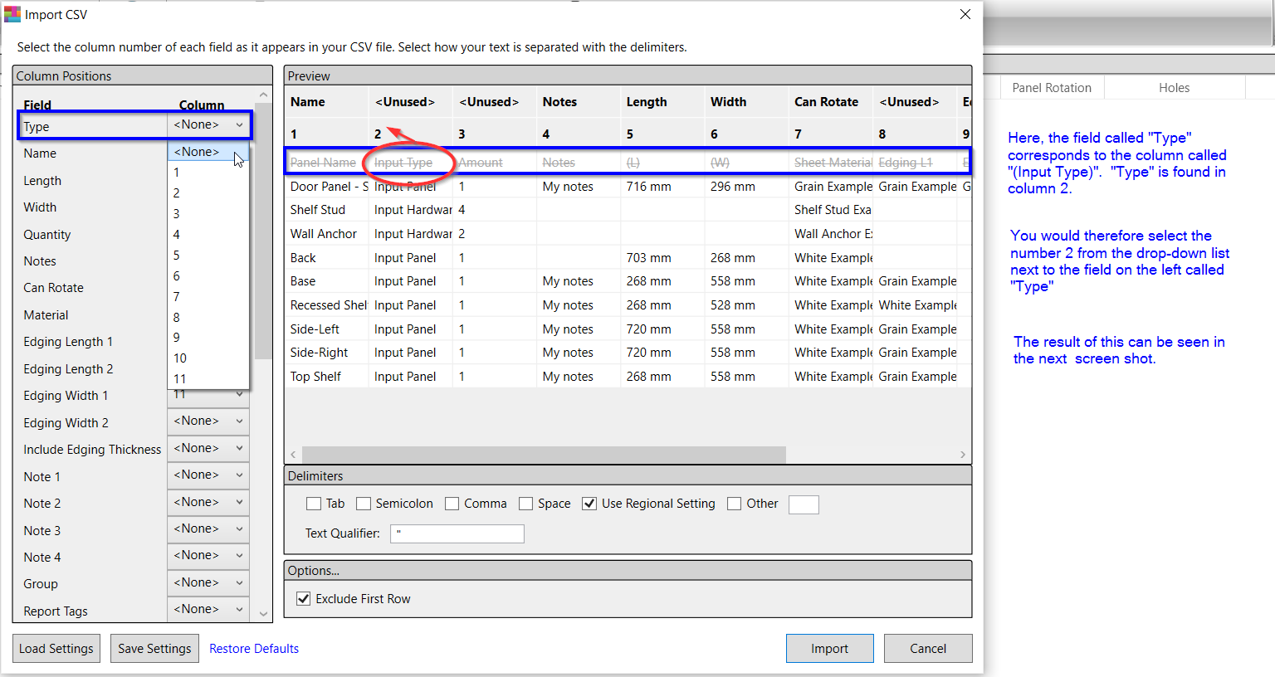Enable the Space delimiter checkbox

(x=526, y=504)
